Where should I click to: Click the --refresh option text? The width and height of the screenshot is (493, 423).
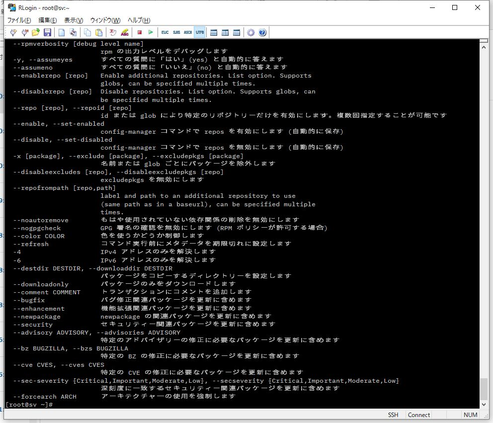tap(31, 244)
